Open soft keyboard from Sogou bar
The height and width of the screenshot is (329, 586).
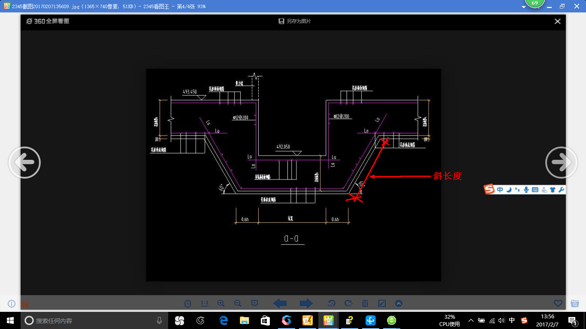pyautogui.click(x=535, y=189)
